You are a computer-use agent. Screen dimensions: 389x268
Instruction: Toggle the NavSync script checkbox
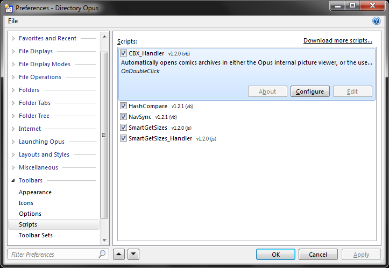click(123, 117)
